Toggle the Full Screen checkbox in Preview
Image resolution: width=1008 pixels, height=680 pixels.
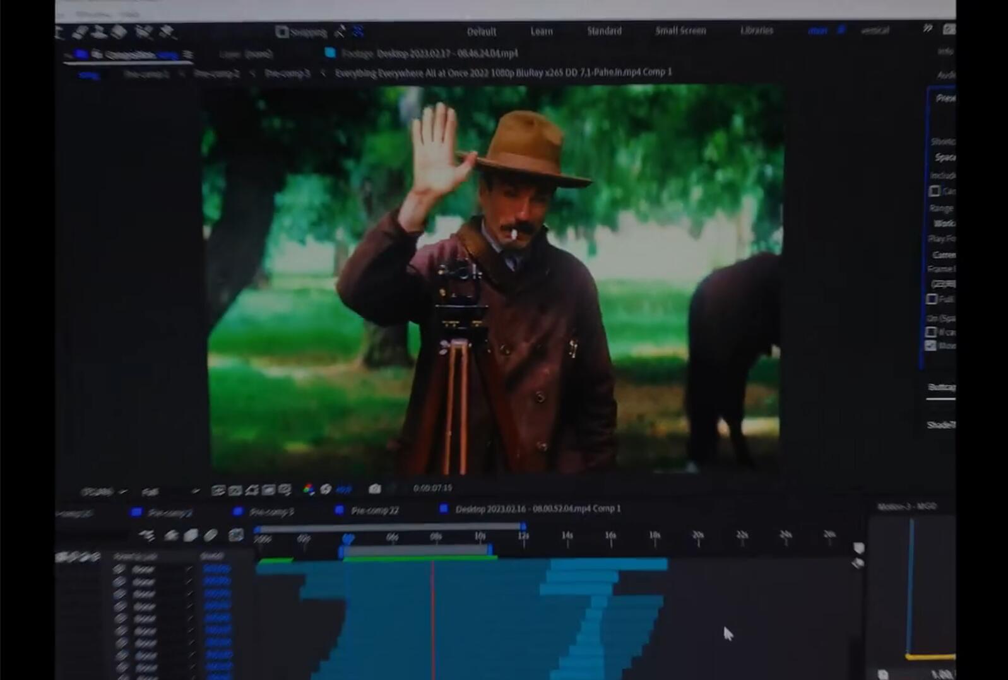pos(932,299)
